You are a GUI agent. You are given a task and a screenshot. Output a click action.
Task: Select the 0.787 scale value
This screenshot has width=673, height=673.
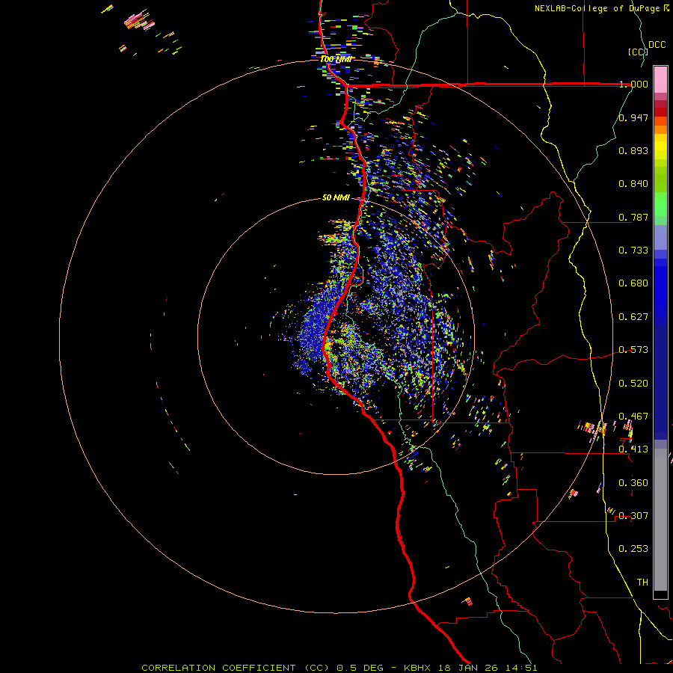click(633, 217)
